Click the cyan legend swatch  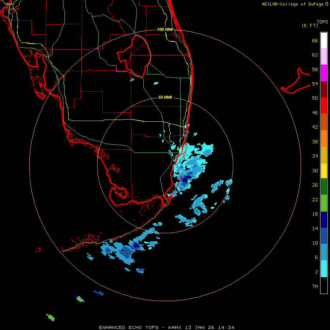(324, 269)
